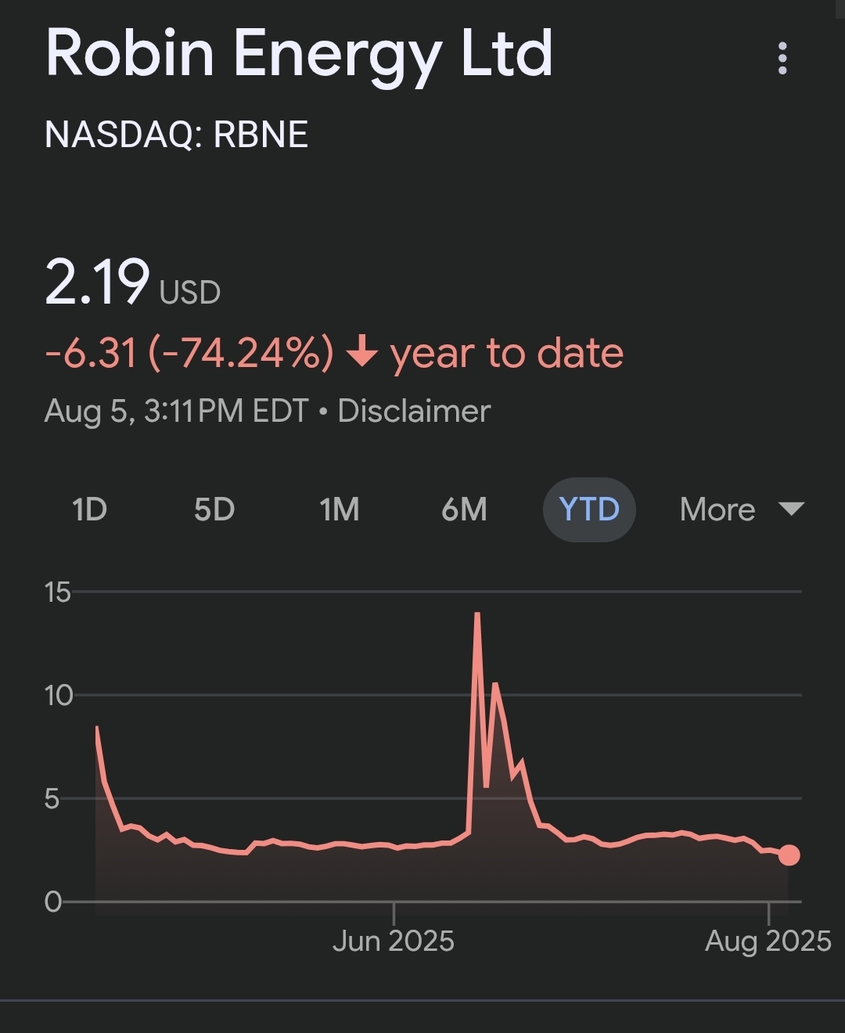Click the Aug 5, 3:11 PM EDT timestamp
Viewport: 845px width, 1033px height.
click(177, 411)
